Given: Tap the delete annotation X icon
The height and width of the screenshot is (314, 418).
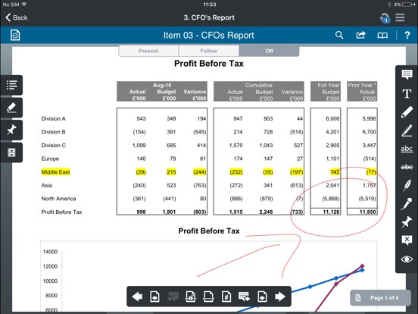Looking at the screenshot, I should click(x=407, y=240).
